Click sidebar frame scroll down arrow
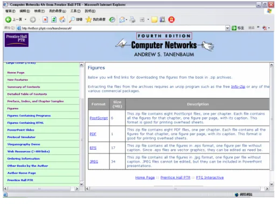Screen dimensions: 278x204 [81, 184]
